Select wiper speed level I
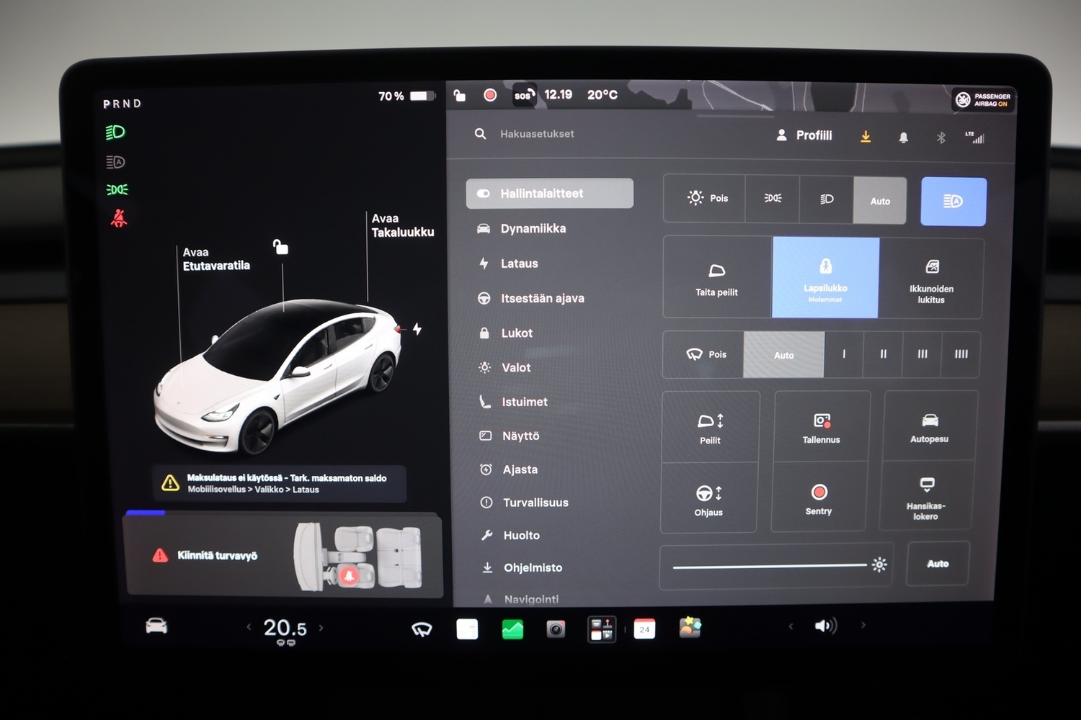The height and width of the screenshot is (720, 1081). click(844, 354)
